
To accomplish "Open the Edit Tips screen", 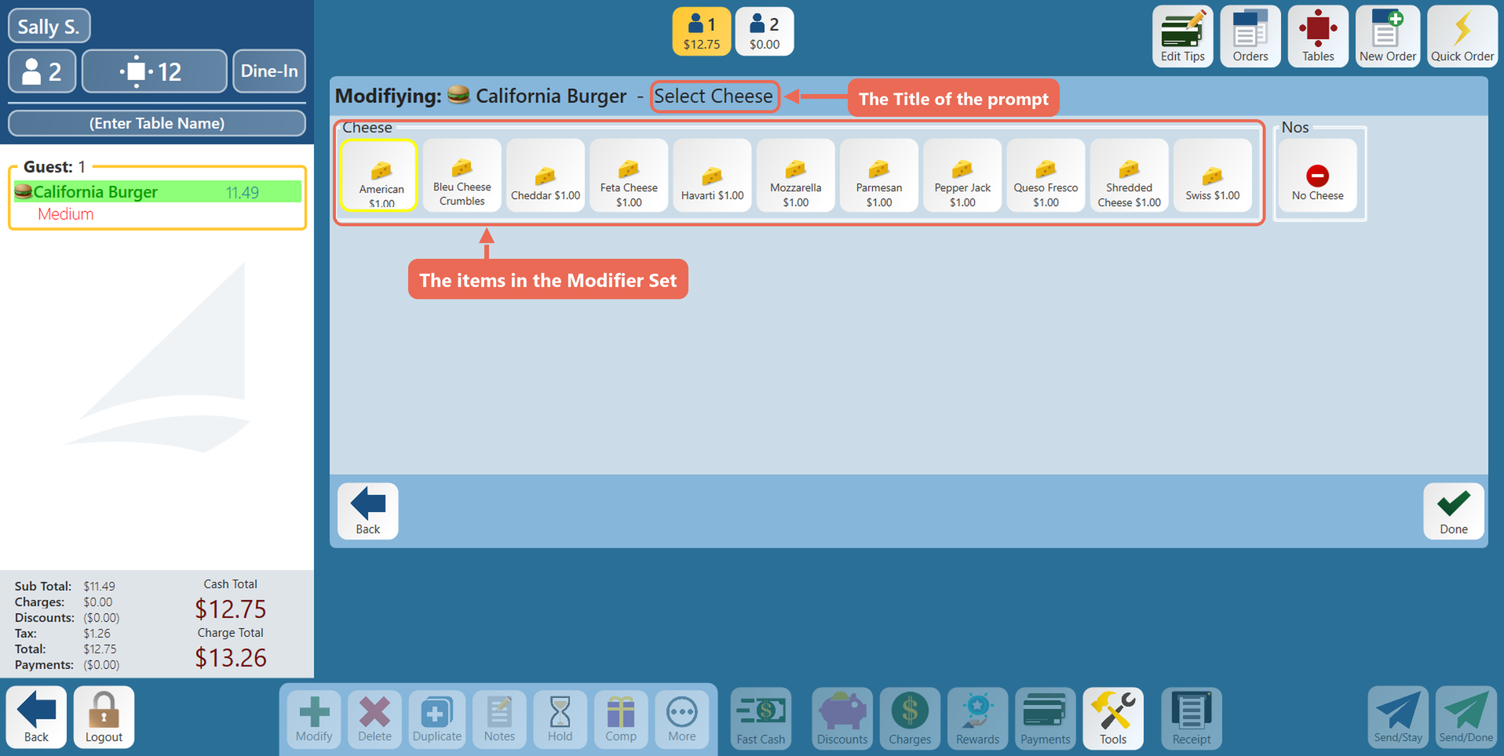I will (x=1182, y=36).
